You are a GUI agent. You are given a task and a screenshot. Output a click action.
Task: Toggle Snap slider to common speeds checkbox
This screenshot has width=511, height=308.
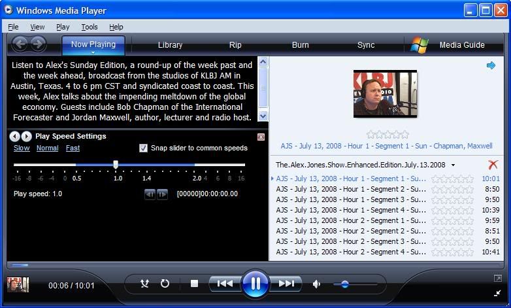(x=143, y=148)
